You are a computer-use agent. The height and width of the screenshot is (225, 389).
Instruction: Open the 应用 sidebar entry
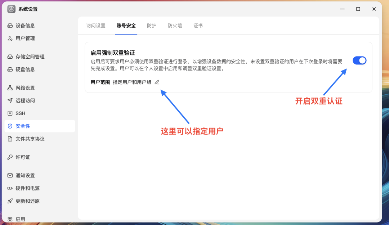40,219
